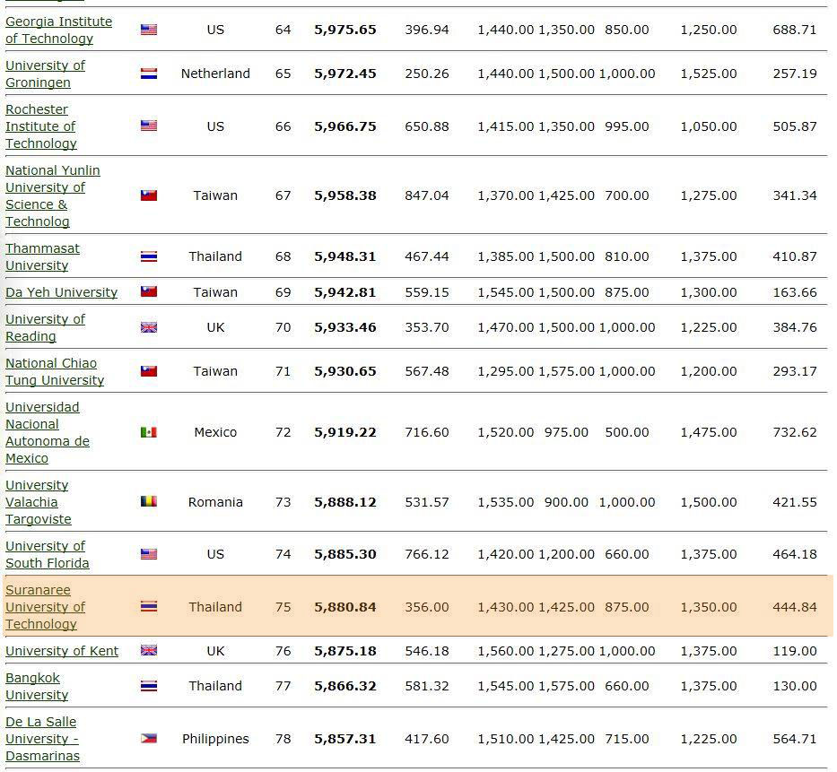837x772 pixels.
Task: Click the Mexico country cell
Action: click(215, 432)
